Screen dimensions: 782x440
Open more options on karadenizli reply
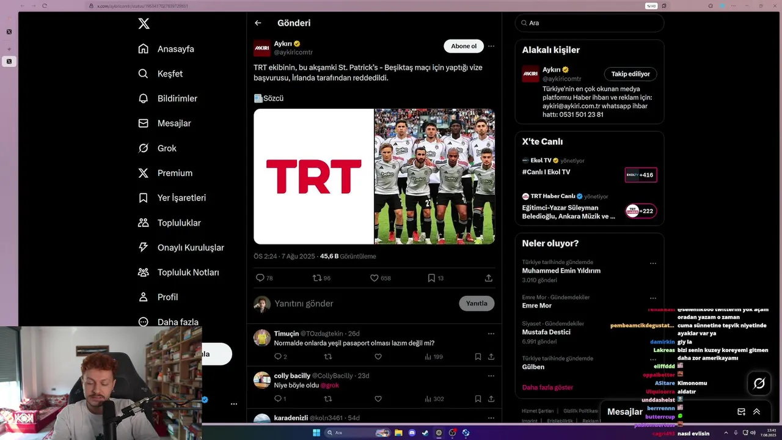pyautogui.click(x=491, y=418)
